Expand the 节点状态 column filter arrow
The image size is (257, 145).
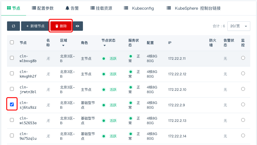click(105, 45)
